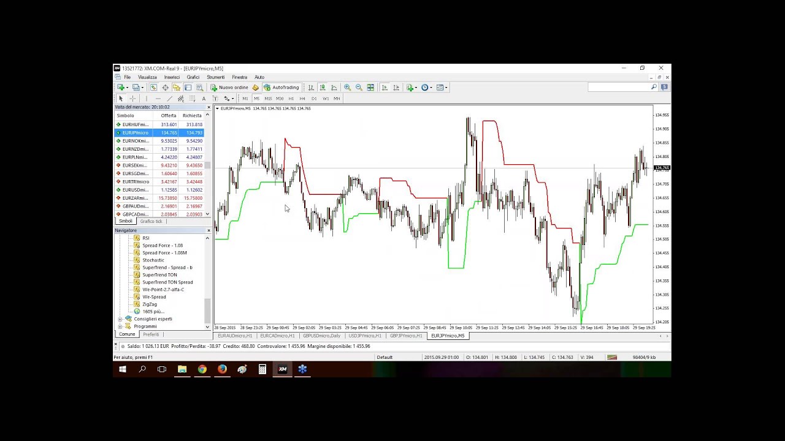Open the Data Window crosshair-target icon
785x441 pixels.
coord(165,88)
